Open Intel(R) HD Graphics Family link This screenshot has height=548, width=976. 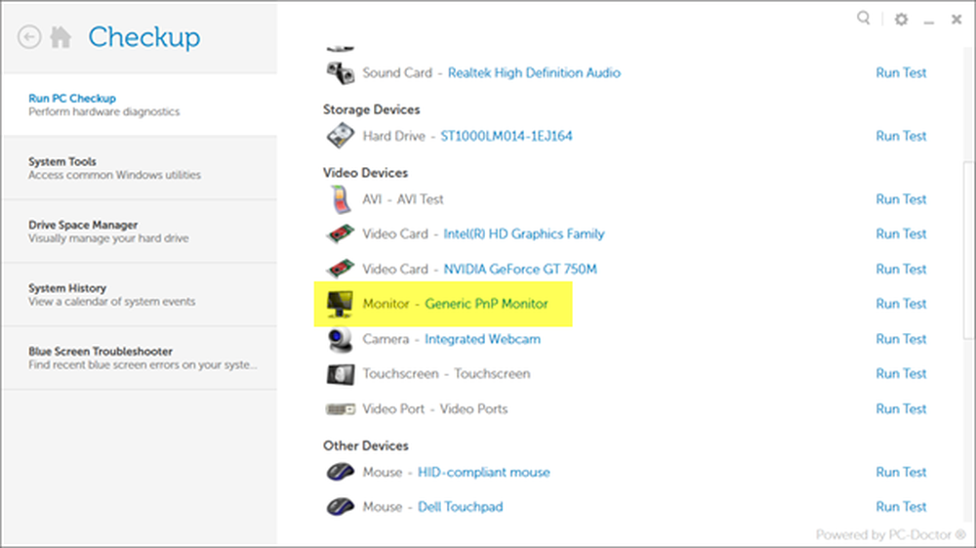524,234
